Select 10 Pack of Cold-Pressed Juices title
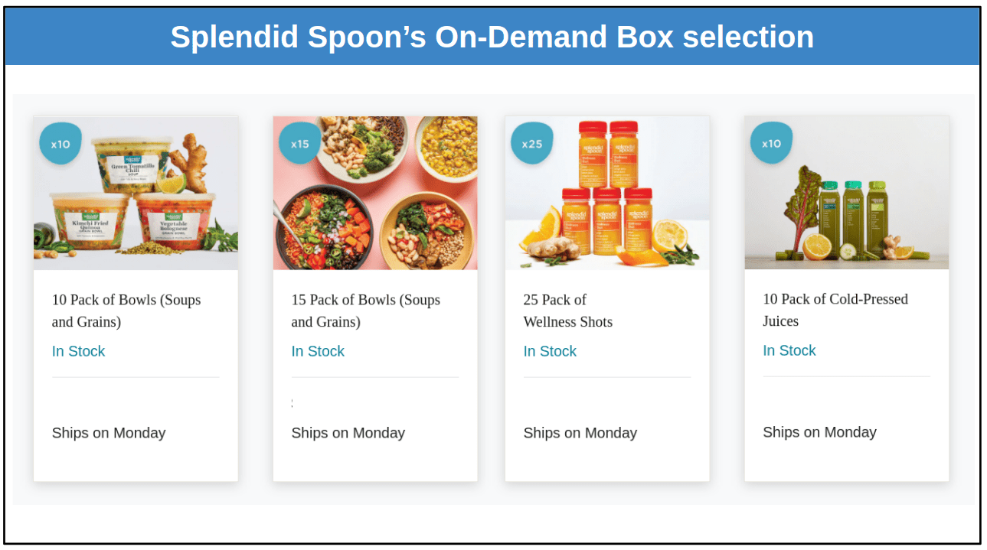987x550 pixels. 835,310
